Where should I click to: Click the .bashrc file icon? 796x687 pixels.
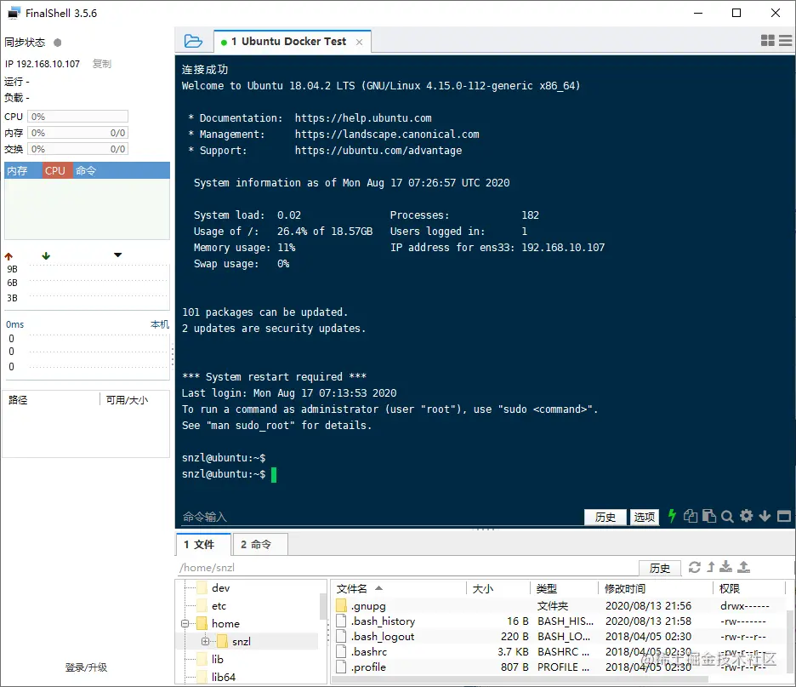coord(341,651)
